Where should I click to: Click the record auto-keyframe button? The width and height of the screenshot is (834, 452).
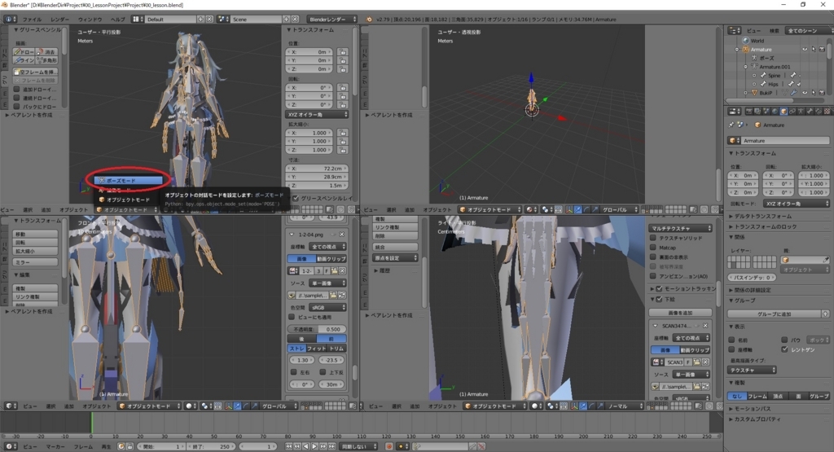point(390,446)
